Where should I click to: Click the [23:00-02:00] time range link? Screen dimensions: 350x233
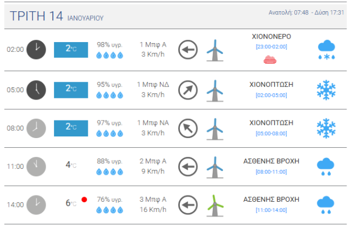point(271,47)
